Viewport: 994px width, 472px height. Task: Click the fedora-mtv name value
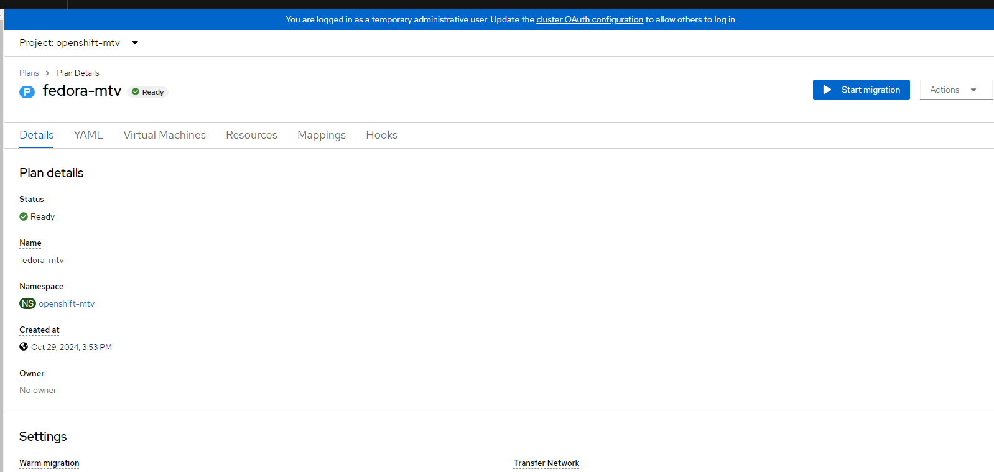coord(42,260)
